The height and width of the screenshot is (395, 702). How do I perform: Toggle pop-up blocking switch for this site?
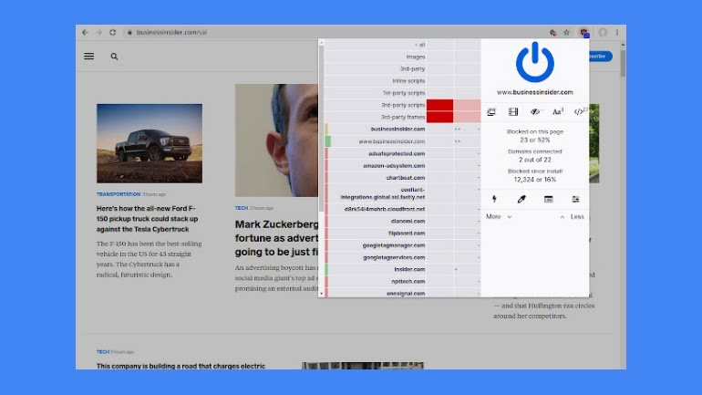coord(491,111)
